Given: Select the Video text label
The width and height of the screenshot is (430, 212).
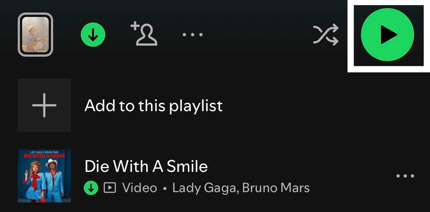Looking at the screenshot, I should (140, 188).
